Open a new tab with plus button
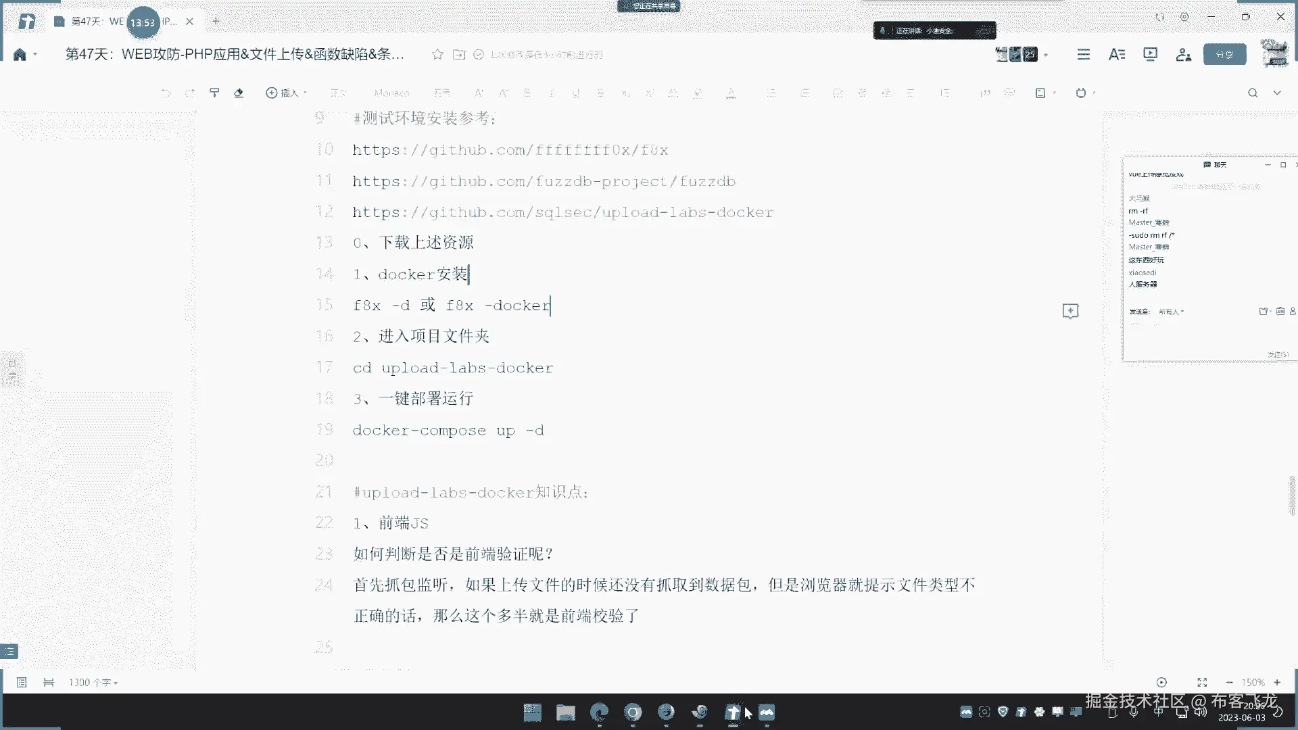Screen dimensions: 1298x730 (x=216, y=22)
